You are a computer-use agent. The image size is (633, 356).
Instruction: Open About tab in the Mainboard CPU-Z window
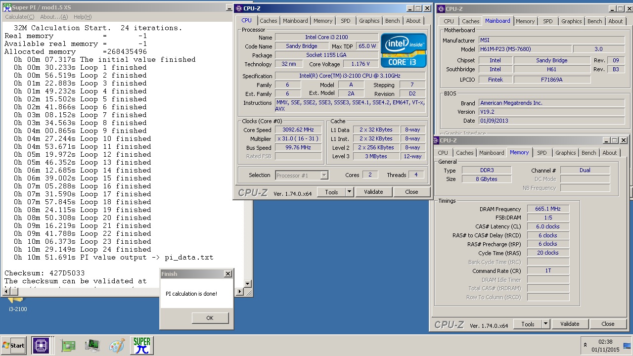click(616, 21)
